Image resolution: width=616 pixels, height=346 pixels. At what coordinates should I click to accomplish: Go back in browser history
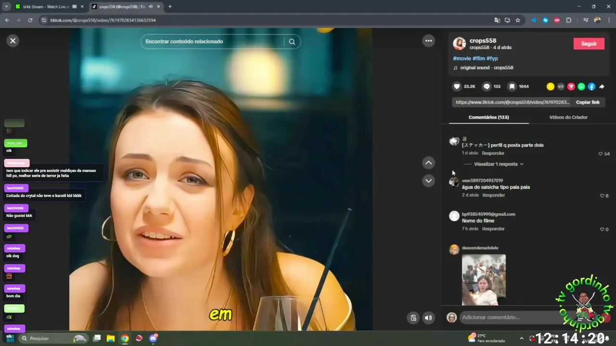coord(7,20)
